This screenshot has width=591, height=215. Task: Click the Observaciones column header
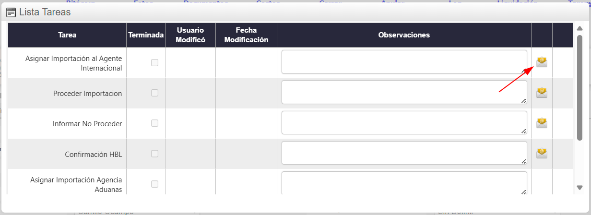pyautogui.click(x=404, y=35)
